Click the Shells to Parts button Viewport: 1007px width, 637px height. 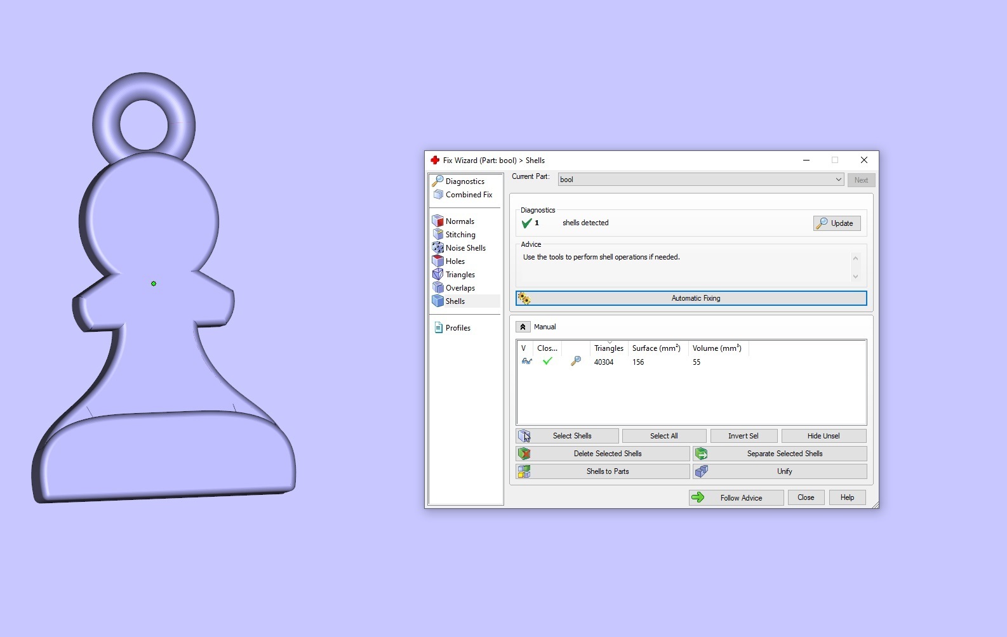603,471
